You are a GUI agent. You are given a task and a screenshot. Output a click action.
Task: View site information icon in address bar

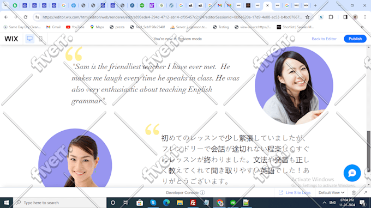click(37, 17)
